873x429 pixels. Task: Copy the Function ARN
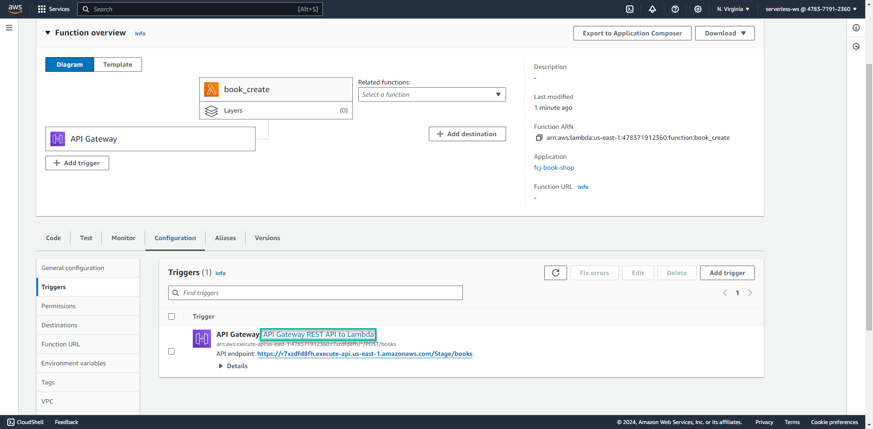point(539,138)
